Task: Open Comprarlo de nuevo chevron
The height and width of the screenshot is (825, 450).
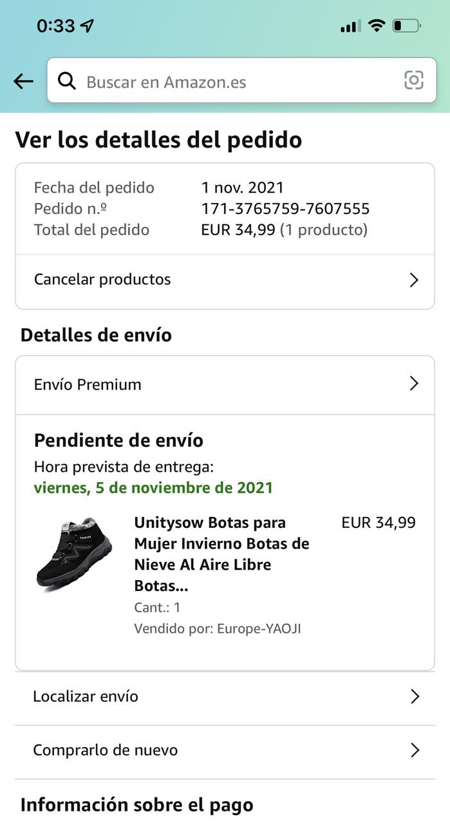Action: [415, 750]
